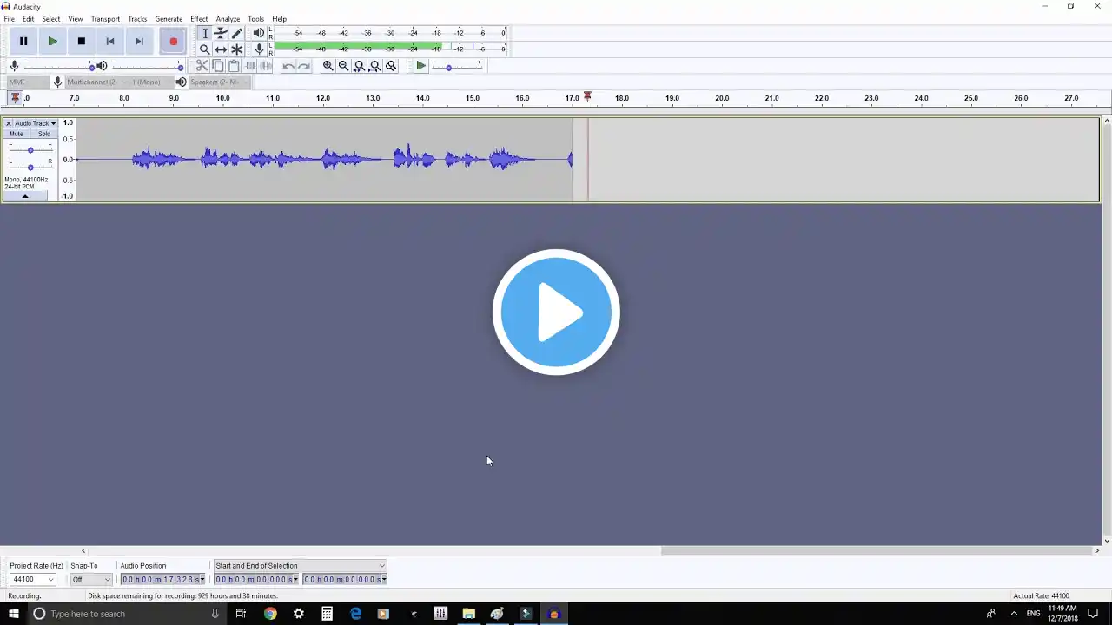Click the selection end time field
Screen dimensions: 1112x625
pyautogui.click(x=345, y=579)
